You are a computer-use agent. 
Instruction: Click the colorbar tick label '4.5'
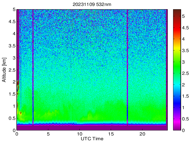pyautogui.click(x=186, y=28)
